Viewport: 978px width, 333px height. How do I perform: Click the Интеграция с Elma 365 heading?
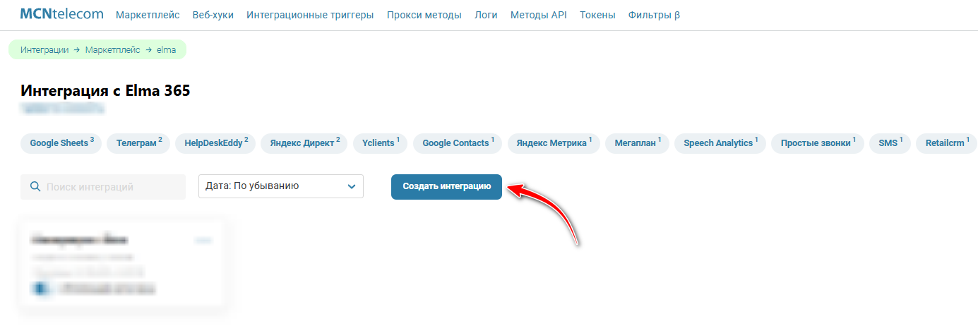pyautogui.click(x=106, y=91)
